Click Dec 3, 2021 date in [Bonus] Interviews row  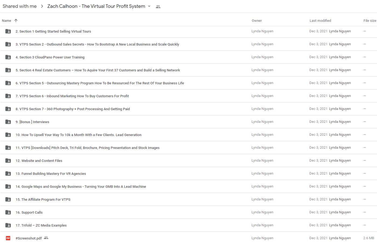coord(318,121)
